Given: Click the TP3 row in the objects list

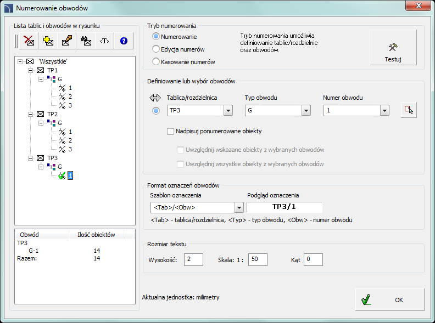Looking at the screenshot, I should [75, 243].
